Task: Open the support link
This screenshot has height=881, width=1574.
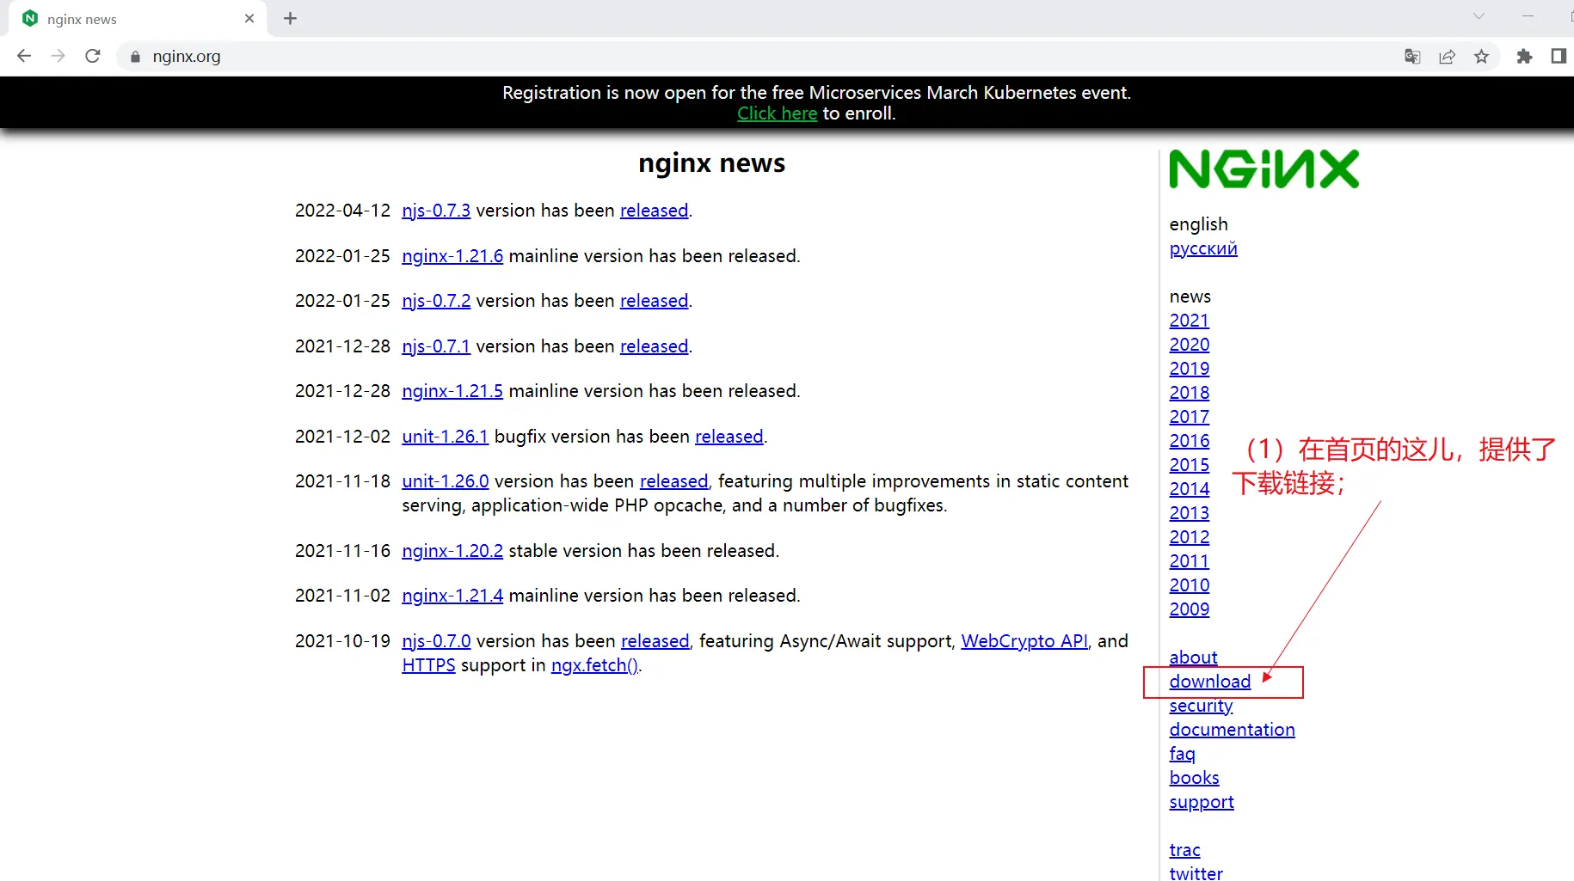Action: [x=1202, y=802]
